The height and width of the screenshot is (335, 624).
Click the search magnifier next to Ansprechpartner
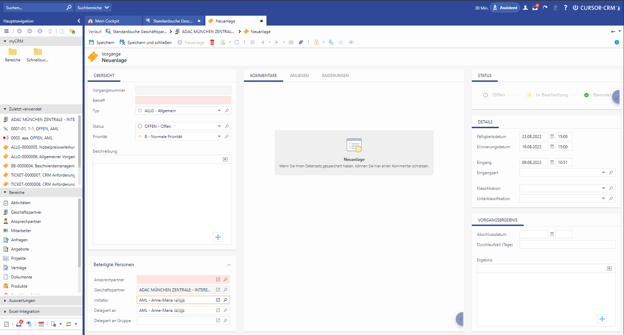click(x=226, y=279)
